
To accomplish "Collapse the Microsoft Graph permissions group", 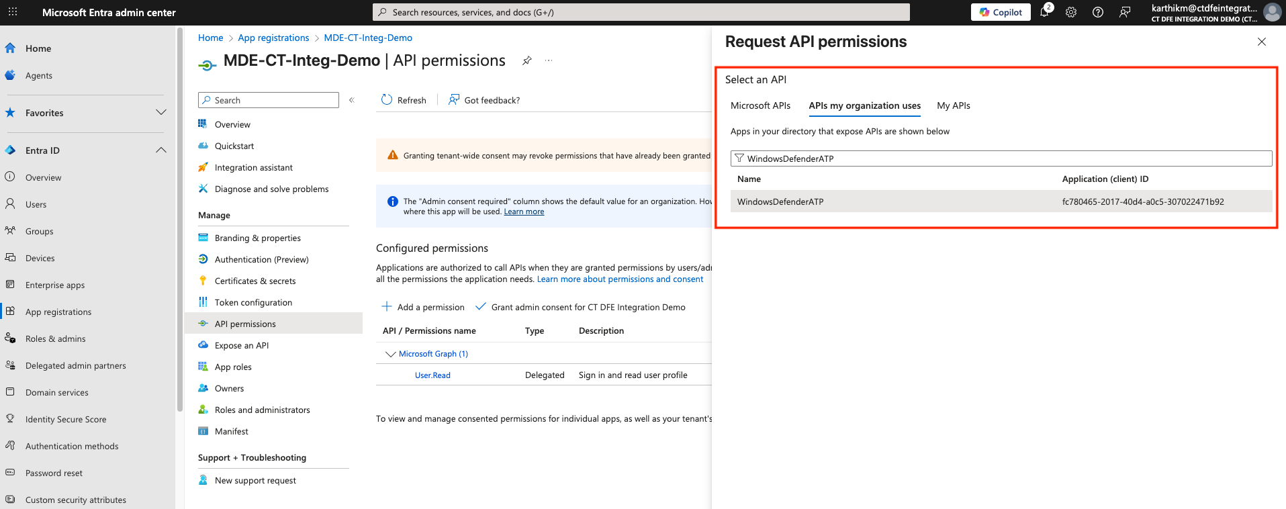I will click(390, 354).
